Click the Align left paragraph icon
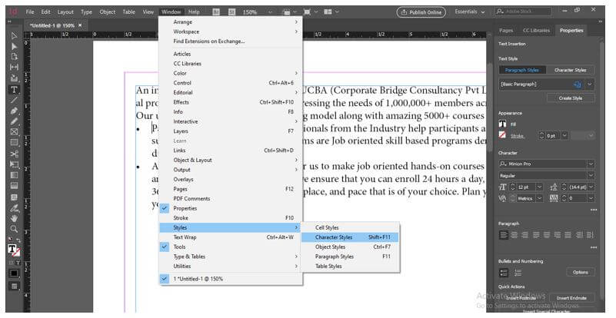This screenshot has width=616, height=318. point(504,235)
